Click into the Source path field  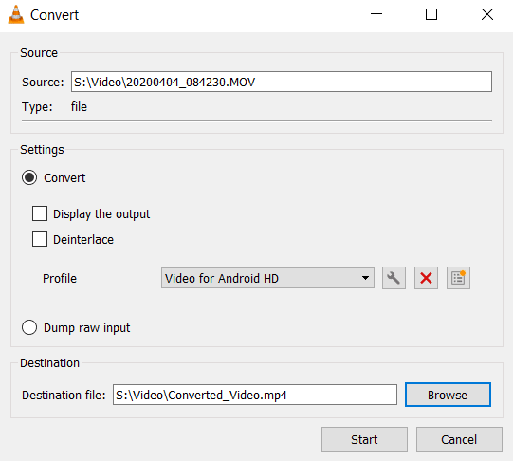[x=282, y=82]
